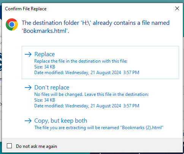
Task: Click Size: 34 KB under Don't replace
Action: tap(45, 100)
